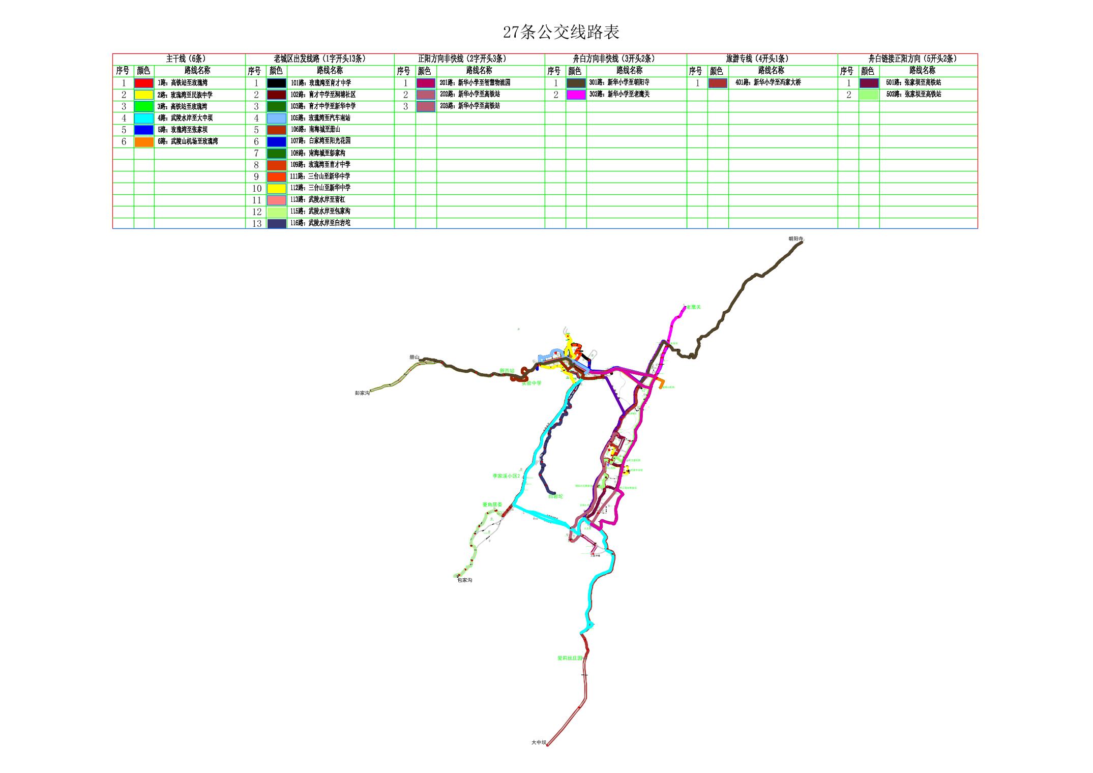Click the light blue swatch for 105路

277,118
